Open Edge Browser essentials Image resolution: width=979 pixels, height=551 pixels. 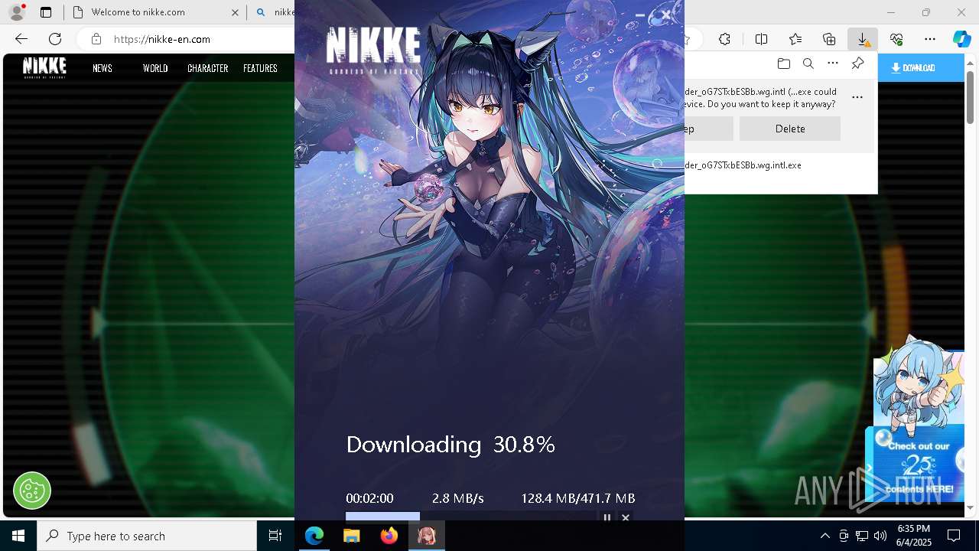(x=896, y=39)
